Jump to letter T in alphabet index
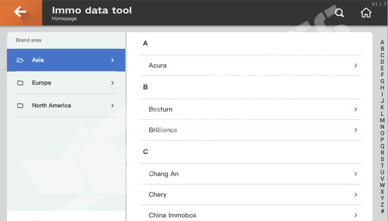 click(382, 166)
